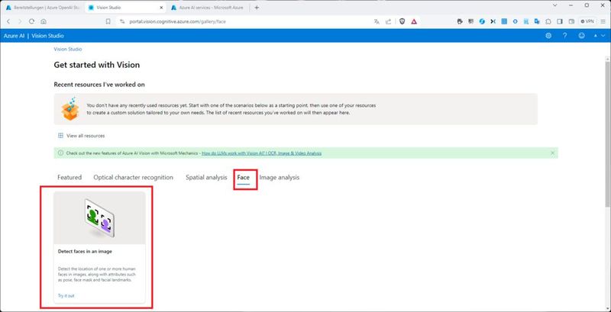Click the 'Get started with Vision' heading
611x312 pixels.
[97, 65]
